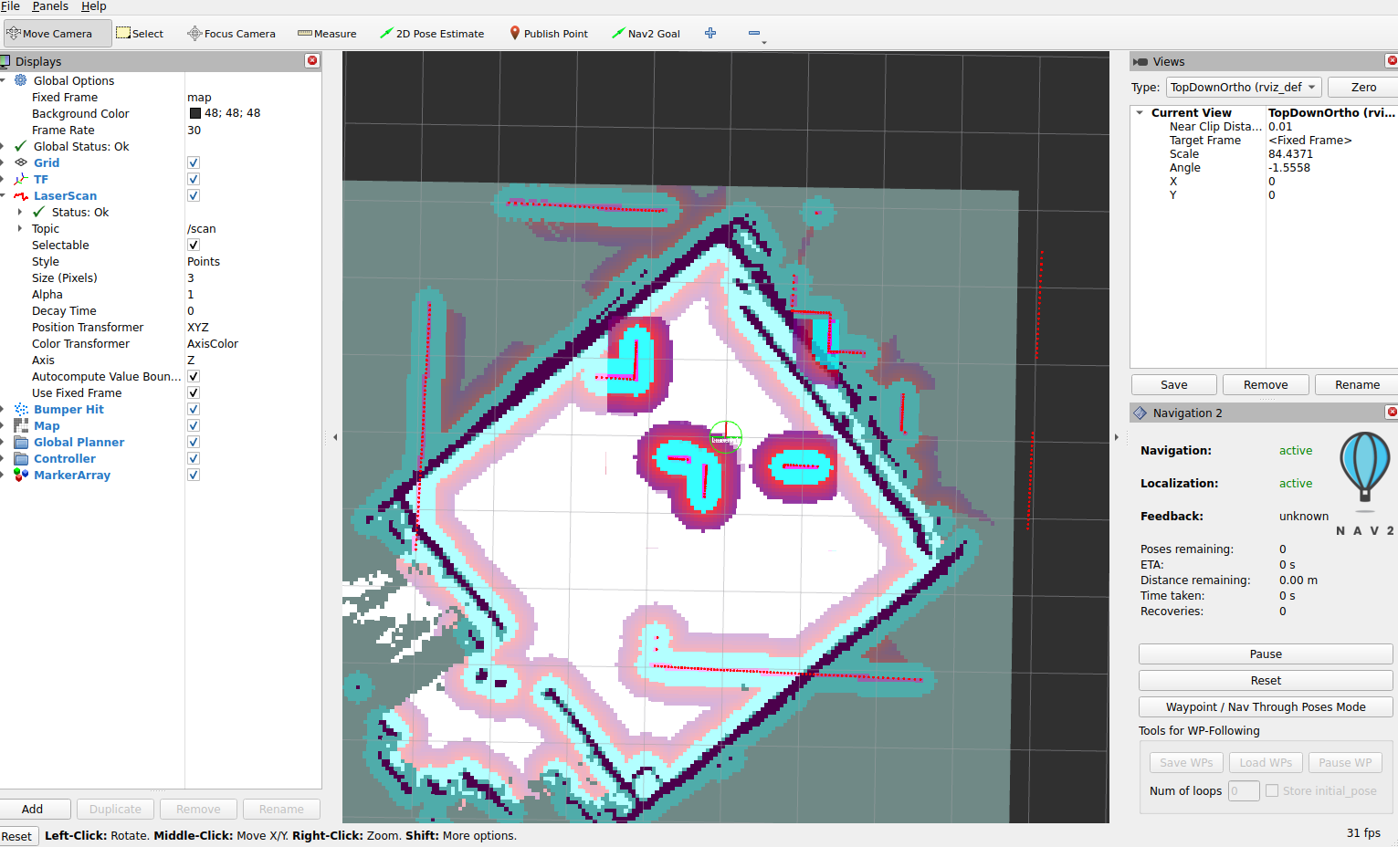This screenshot has height=847, width=1398.
Task: Click the Size (Pixels) value field
Action: coord(253,277)
